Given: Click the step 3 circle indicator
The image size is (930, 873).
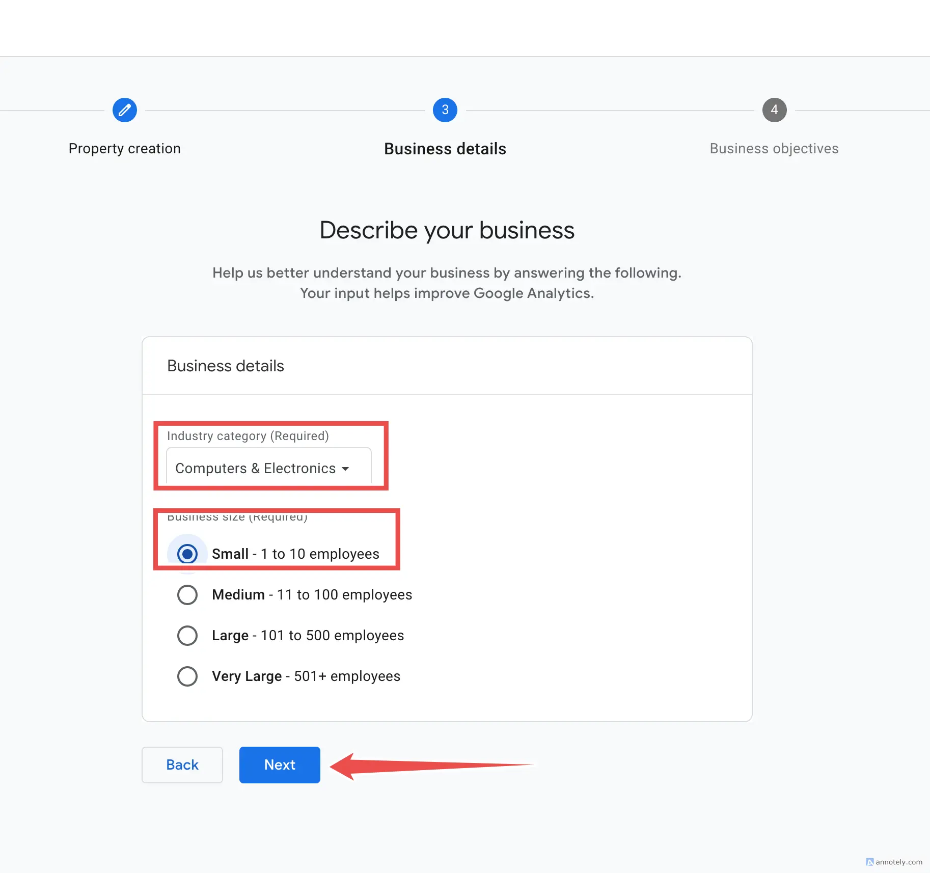Looking at the screenshot, I should (x=444, y=110).
